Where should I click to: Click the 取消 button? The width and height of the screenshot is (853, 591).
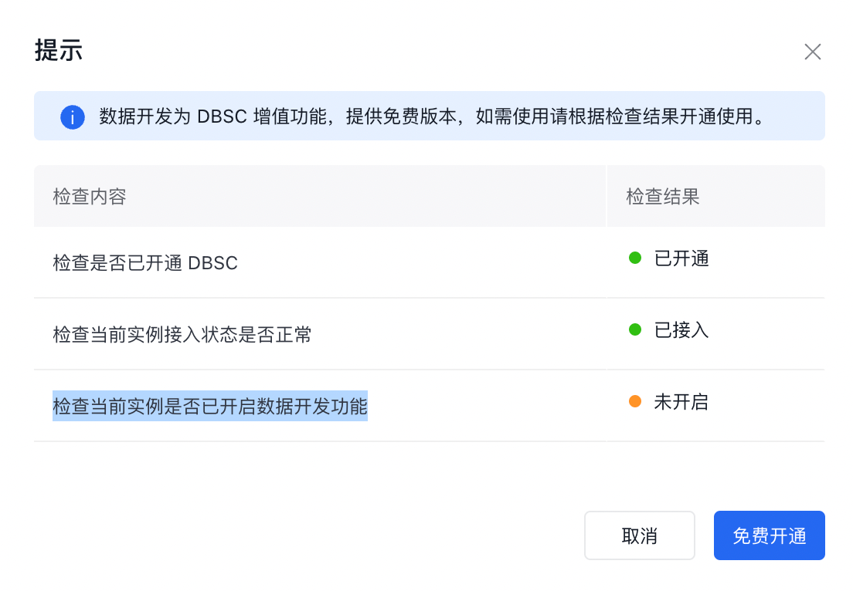pos(640,535)
